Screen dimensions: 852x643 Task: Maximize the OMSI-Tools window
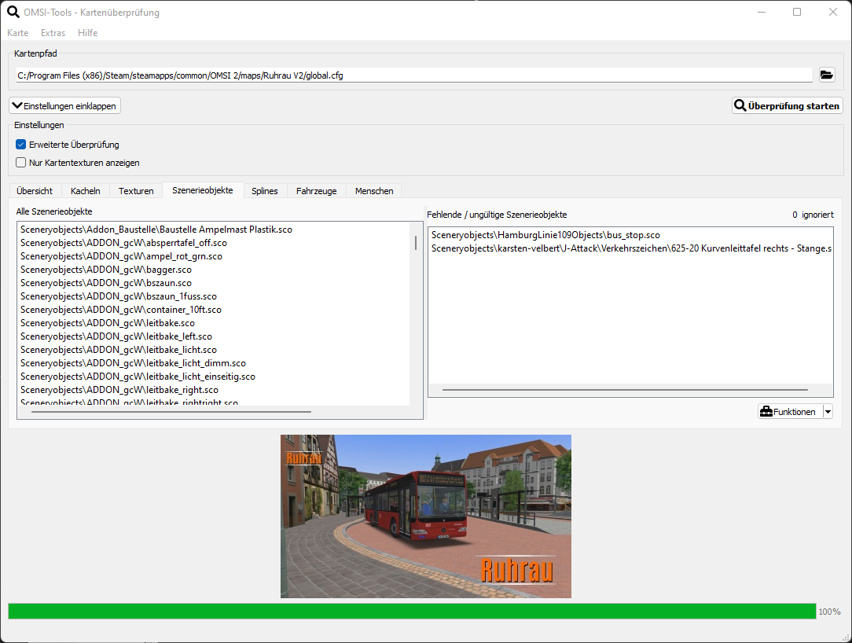pyautogui.click(x=797, y=12)
